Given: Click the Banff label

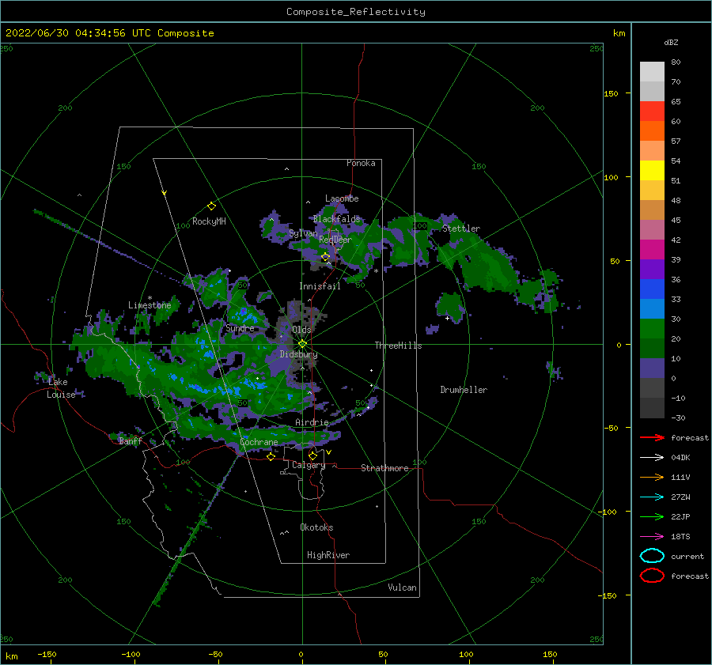Looking at the screenshot, I should (x=131, y=440).
